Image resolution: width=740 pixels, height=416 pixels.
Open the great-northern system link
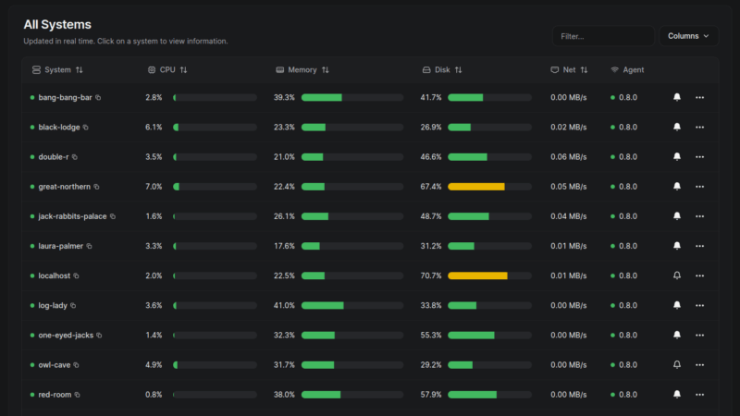(x=64, y=187)
